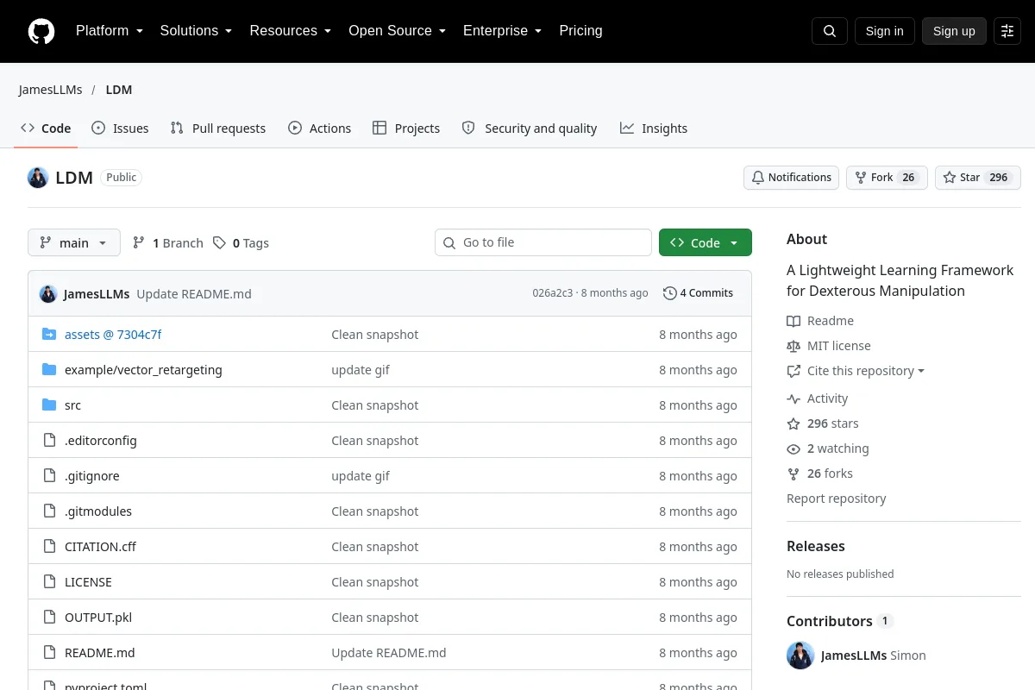Expand the Resources menu

click(x=291, y=31)
